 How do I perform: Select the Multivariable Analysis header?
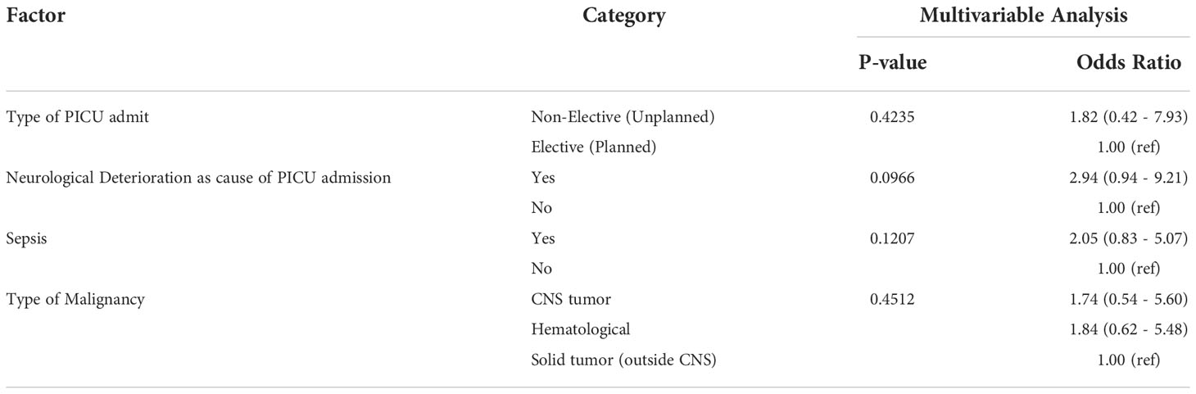(1024, 16)
